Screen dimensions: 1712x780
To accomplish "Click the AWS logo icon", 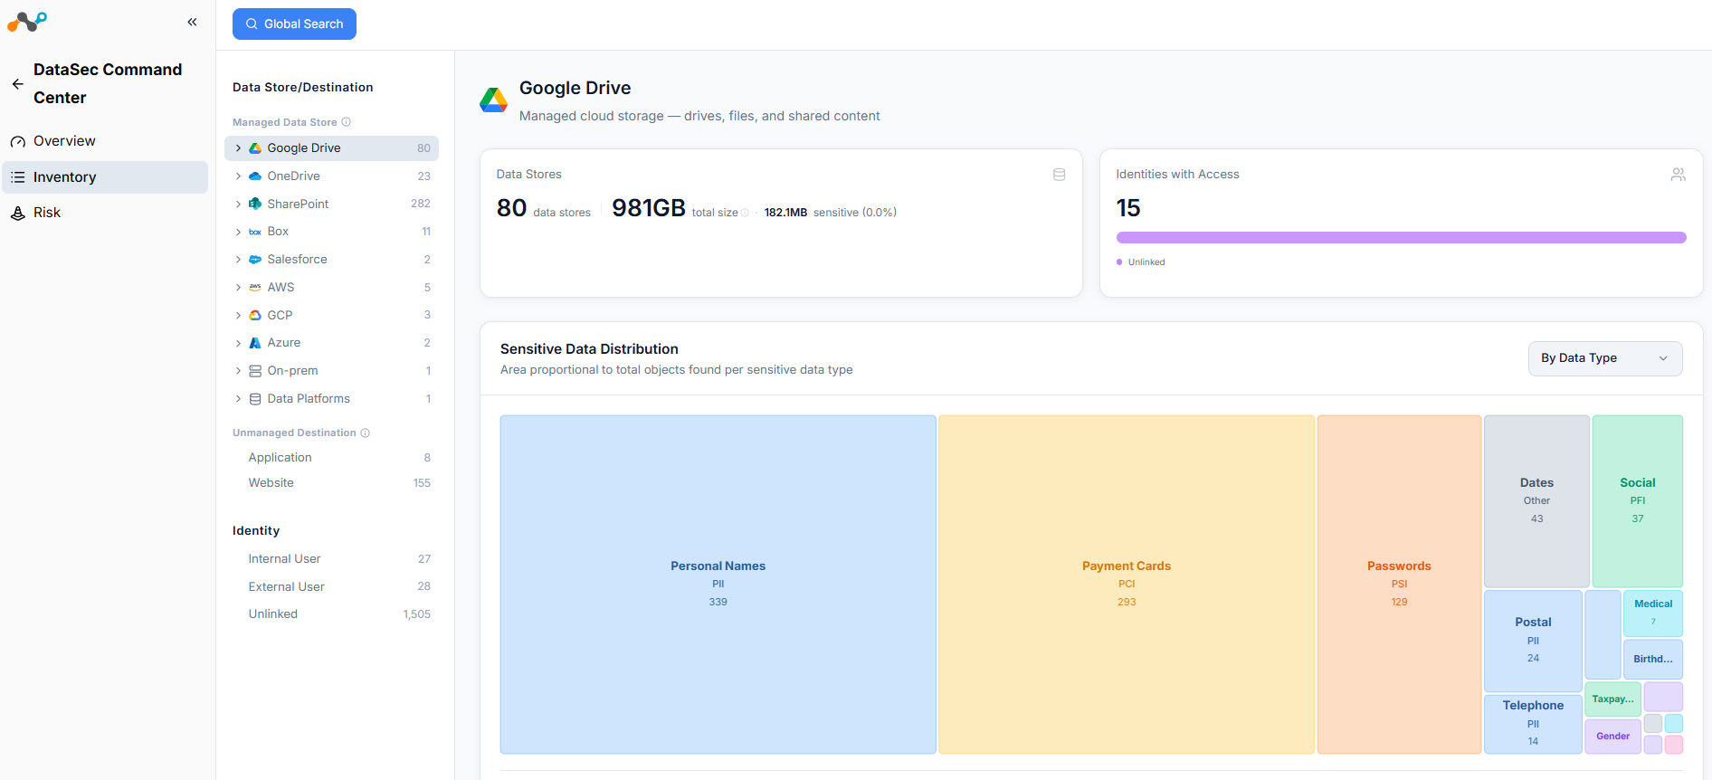I will pos(255,287).
